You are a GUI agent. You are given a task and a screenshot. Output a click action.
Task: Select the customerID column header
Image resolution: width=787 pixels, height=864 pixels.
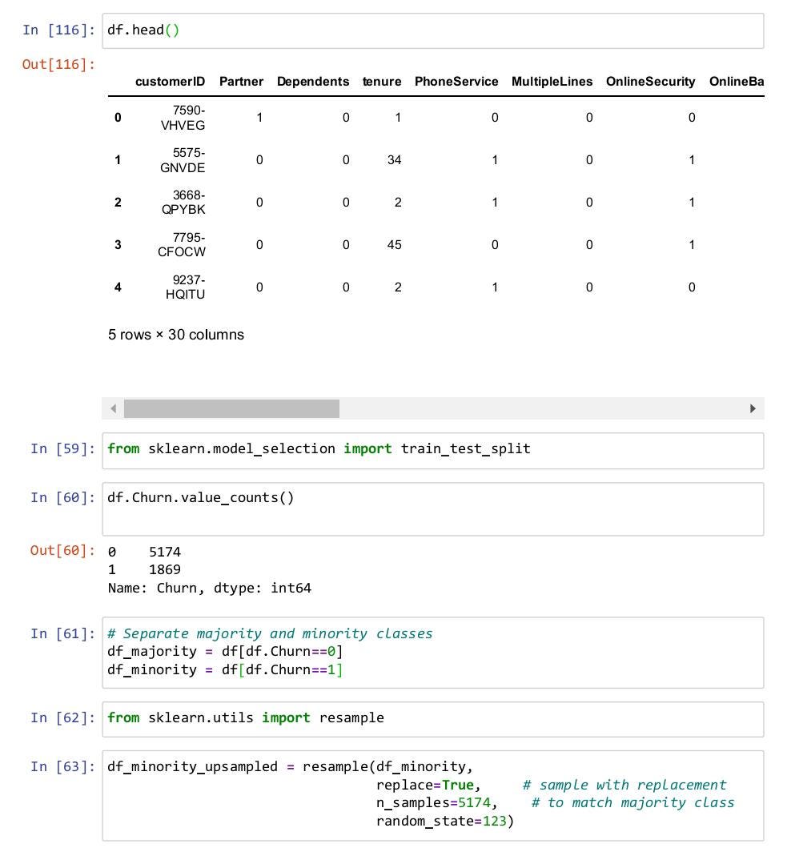tap(169, 81)
